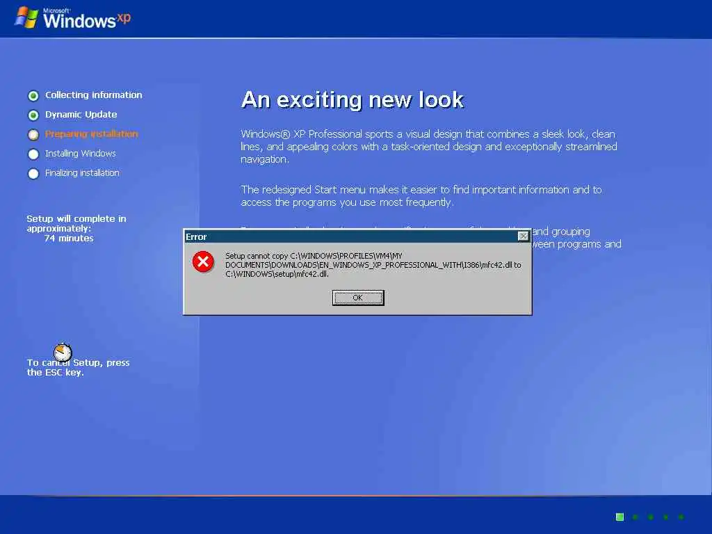Click the red error X icon
This screenshot has height=534, width=712.
(203, 261)
